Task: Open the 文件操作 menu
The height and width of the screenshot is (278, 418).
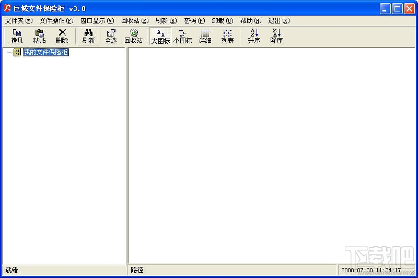Action: click(x=56, y=21)
